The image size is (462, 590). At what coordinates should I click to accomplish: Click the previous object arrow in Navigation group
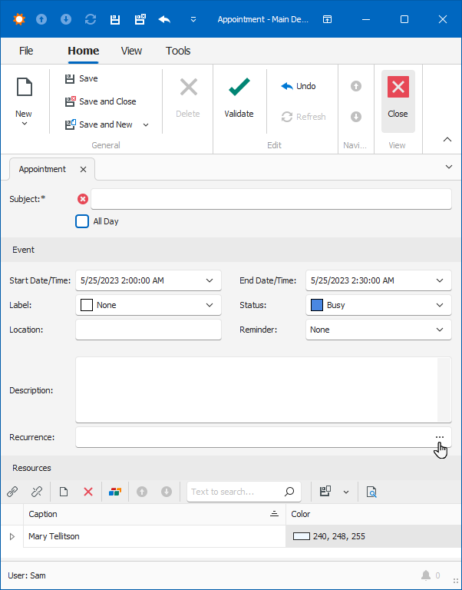pyautogui.click(x=356, y=86)
